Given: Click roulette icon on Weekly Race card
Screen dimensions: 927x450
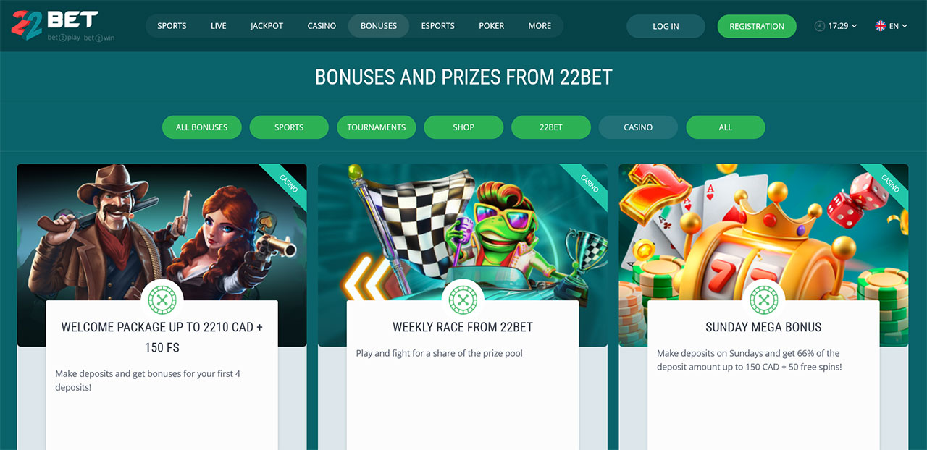Looking at the screenshot, I should coord(463,300).
